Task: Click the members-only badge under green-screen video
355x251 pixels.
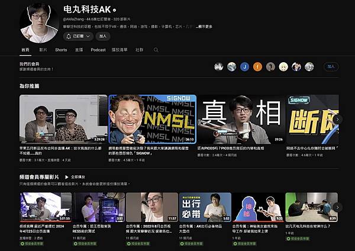Action: [x=298, y=239]
